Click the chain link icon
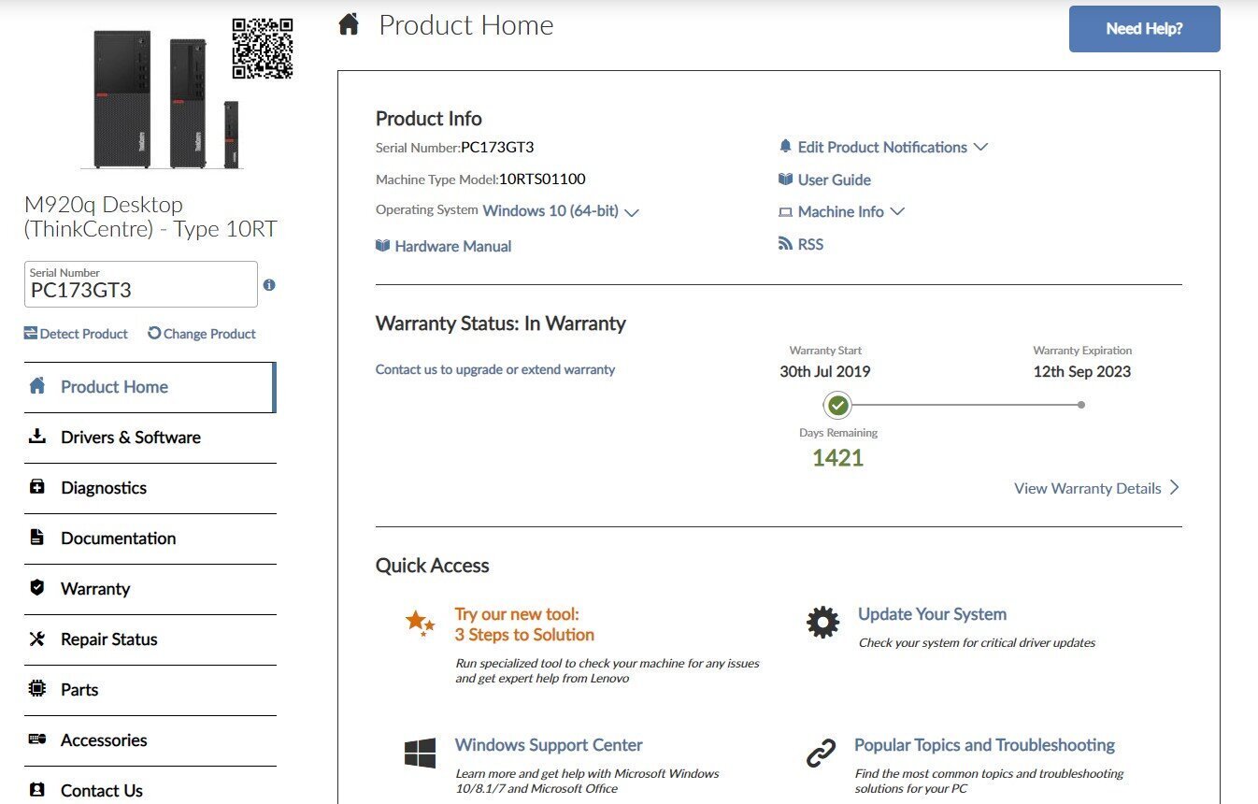Viewport: 1258px width, 804px height. (821, 754)
